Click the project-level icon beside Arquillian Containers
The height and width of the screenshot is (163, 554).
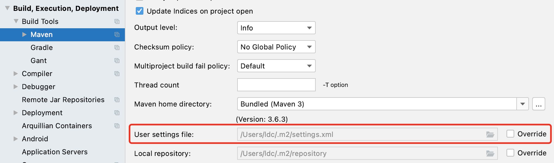(x=117, y=126)
